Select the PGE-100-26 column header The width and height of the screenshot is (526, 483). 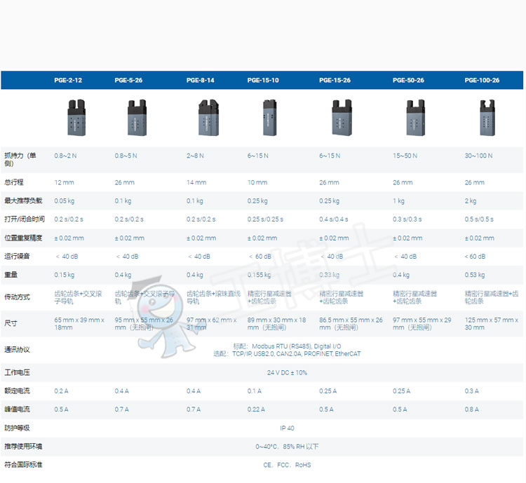pyautogui.click(x=482, y=81)
